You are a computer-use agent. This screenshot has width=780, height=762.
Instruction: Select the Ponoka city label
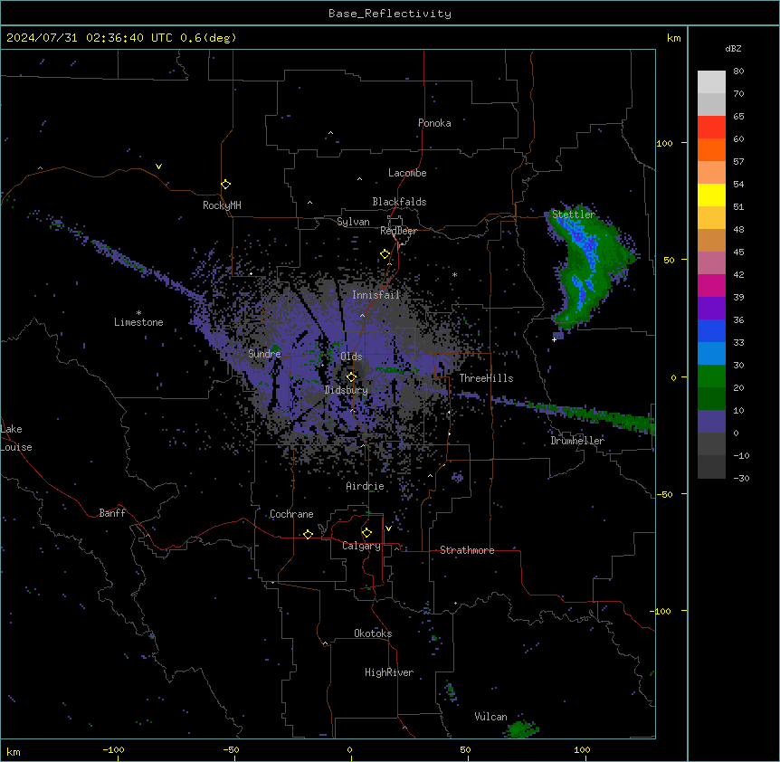pos(434,123)
